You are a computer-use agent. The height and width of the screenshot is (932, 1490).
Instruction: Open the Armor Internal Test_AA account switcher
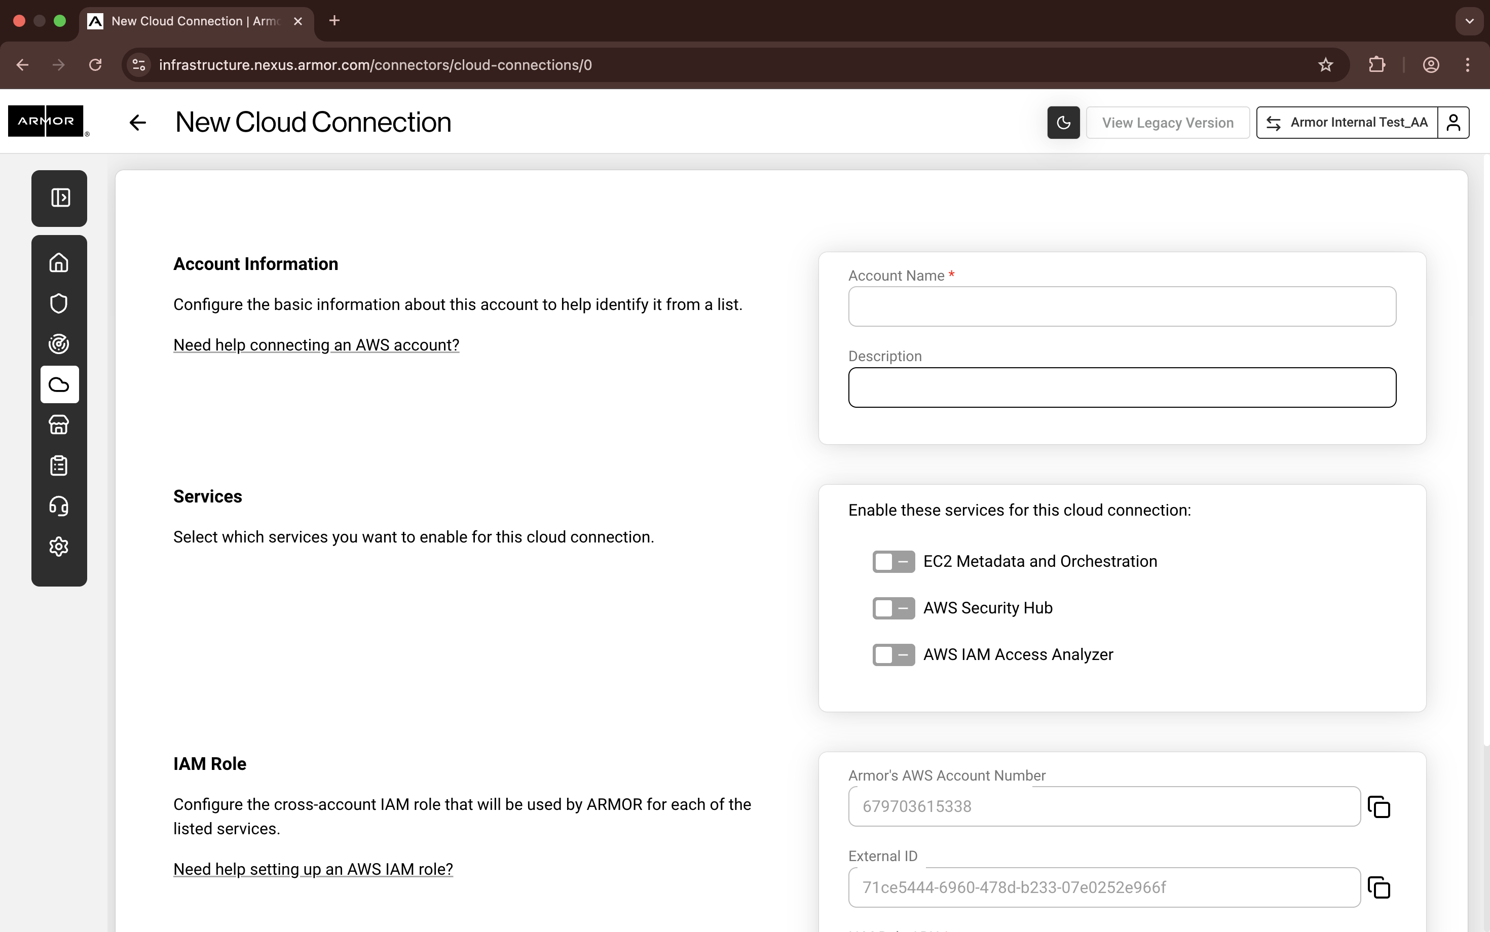(x=1347, y=123)
